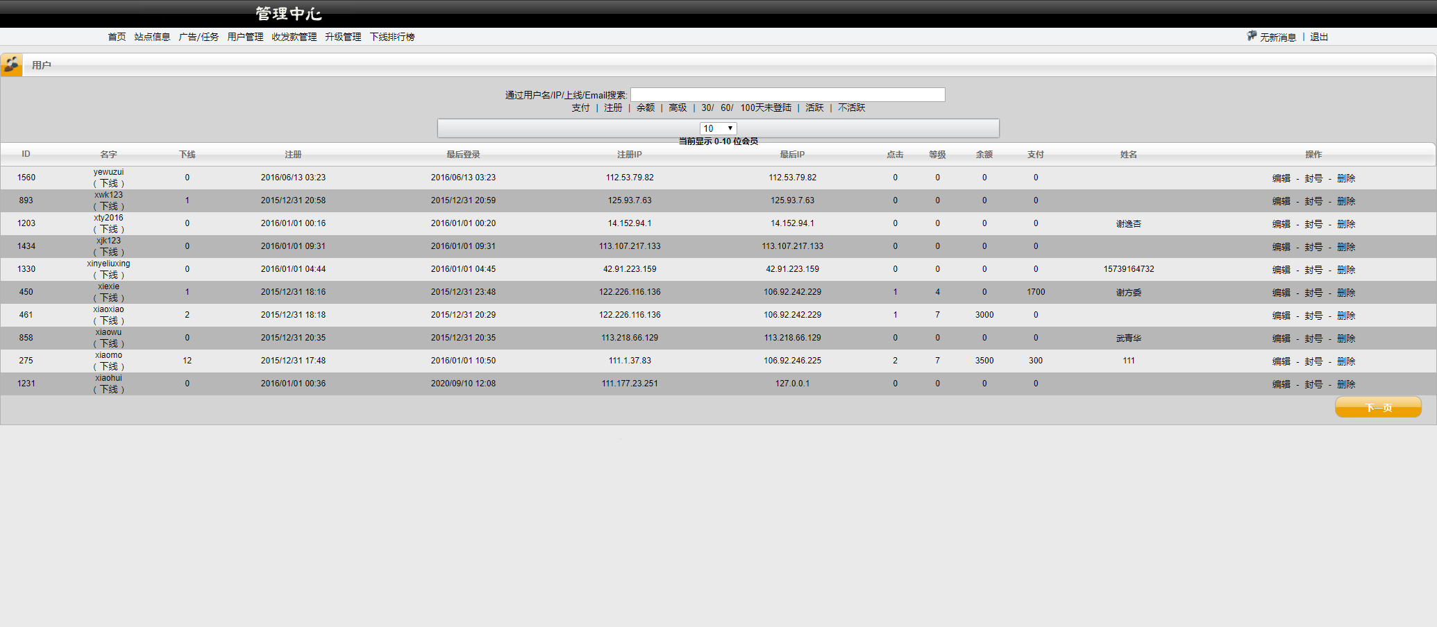Screen dimensions: 1437x627
Task: Filter users by 不活跃
Action: pos(851,108)
